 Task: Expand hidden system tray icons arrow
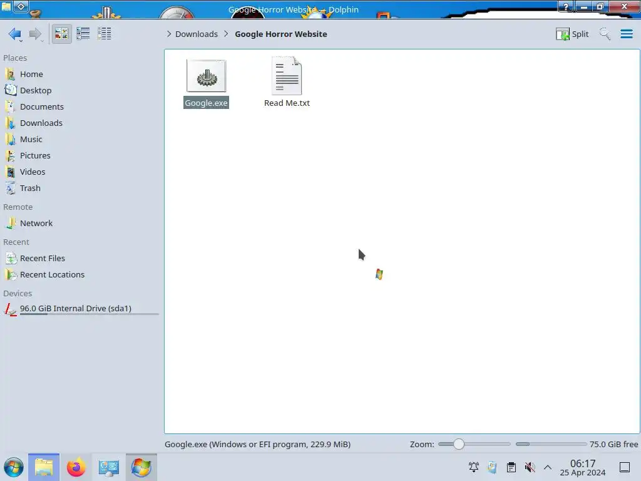[548, 467]
